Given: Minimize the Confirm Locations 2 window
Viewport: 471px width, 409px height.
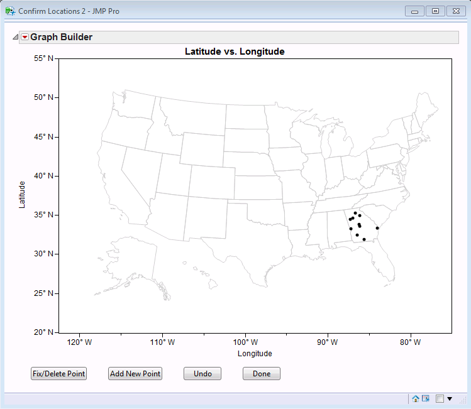Looking at the screenshot, I should [415, 11].
